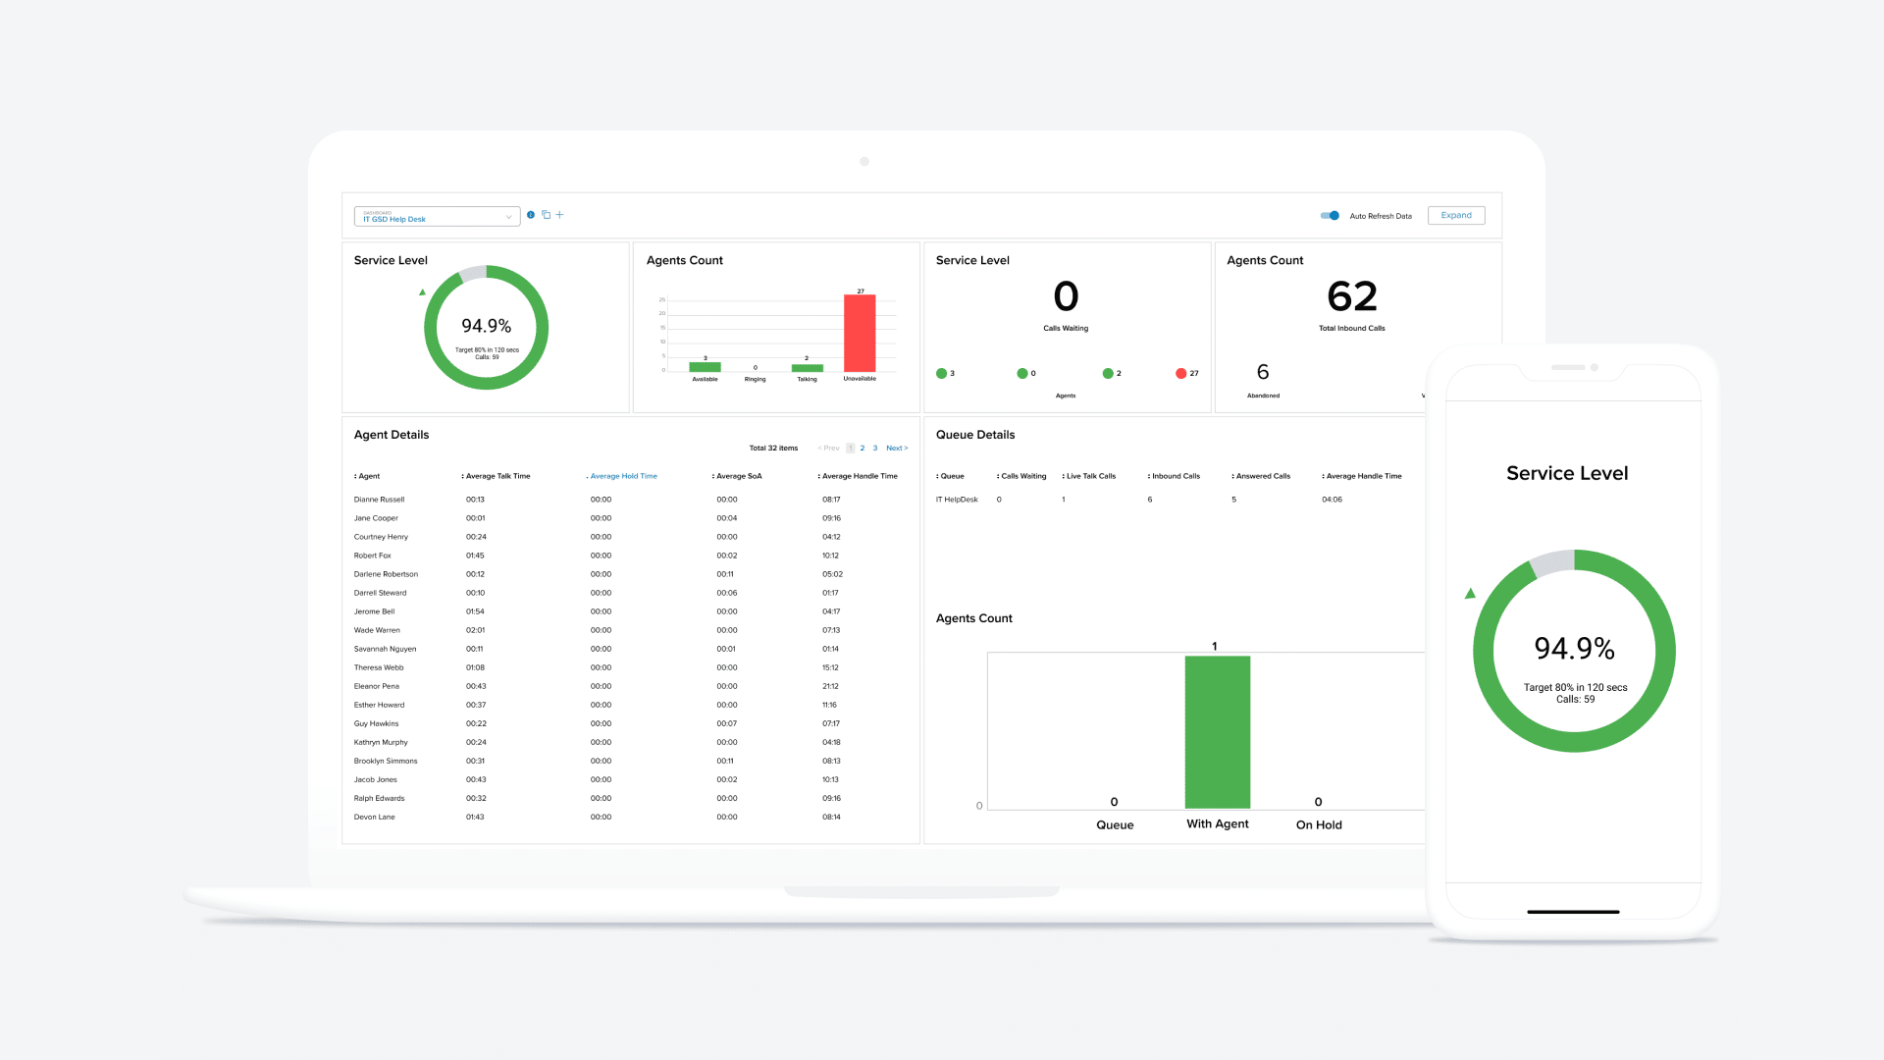1884x1060 pixels.
Task: Click the Queue column header in Queue Details
Action: [x=951, y=476]
